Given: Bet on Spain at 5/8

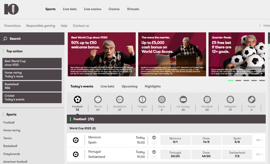Looking at the screenshot, I should point(237,140).
